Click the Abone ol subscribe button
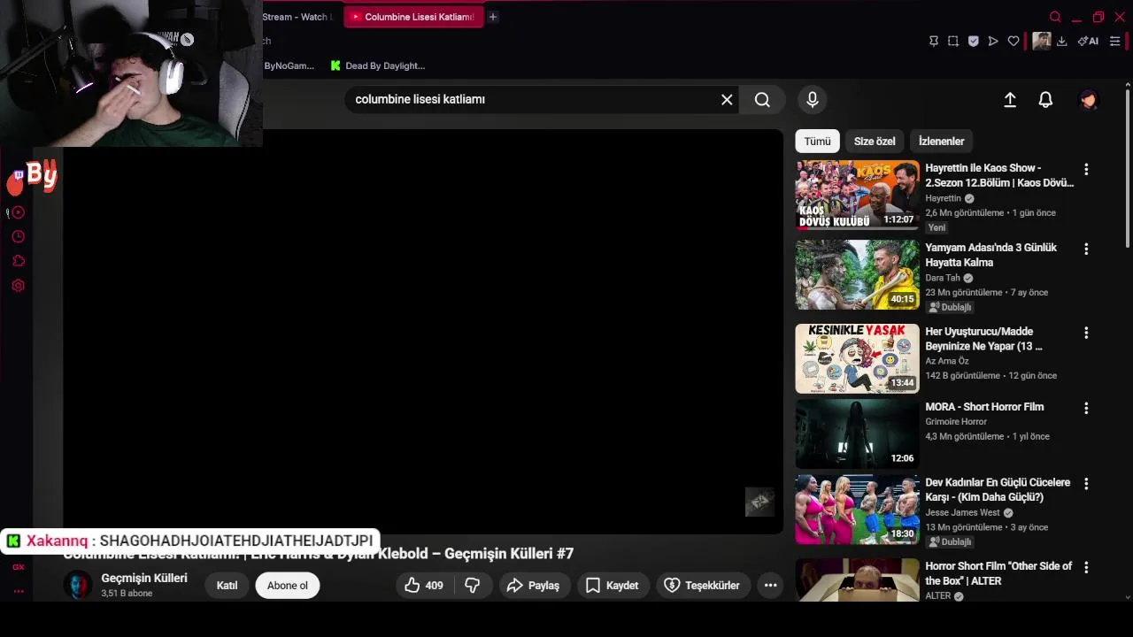This screenshot has width=1133, height=637. [x=288, y=586]
